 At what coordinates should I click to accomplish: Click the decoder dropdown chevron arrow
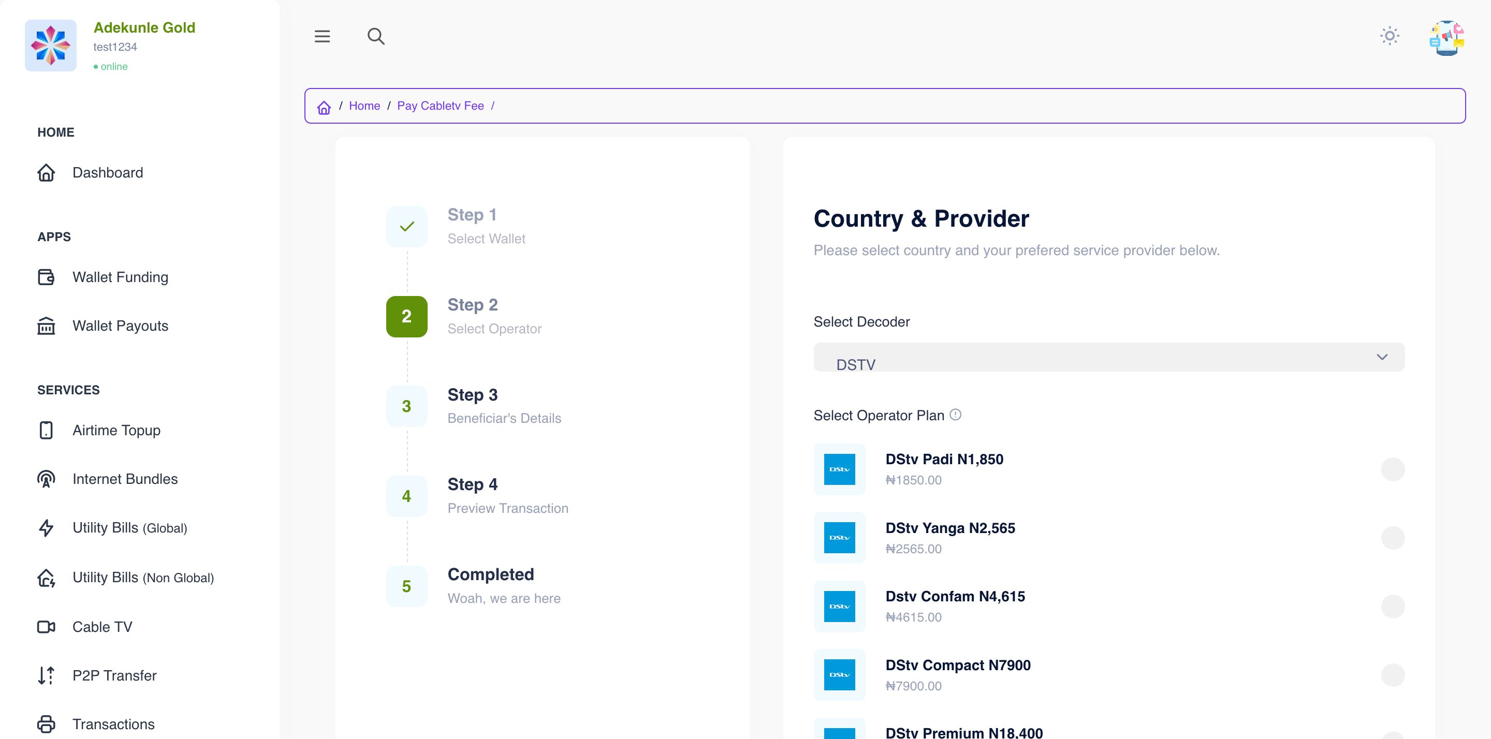(1382, 357)
